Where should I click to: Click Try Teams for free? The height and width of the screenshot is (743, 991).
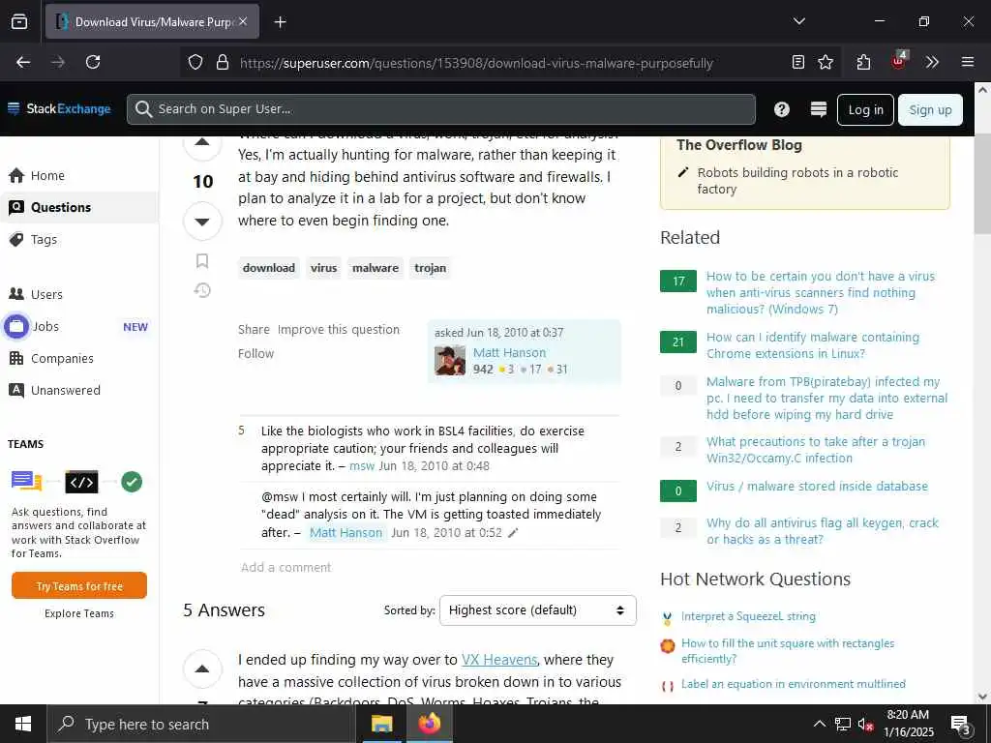(79, 585)
